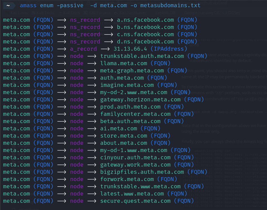Click imagine.meta.com in the list
The height and width of the screenshot is (210, 267).
127,85
